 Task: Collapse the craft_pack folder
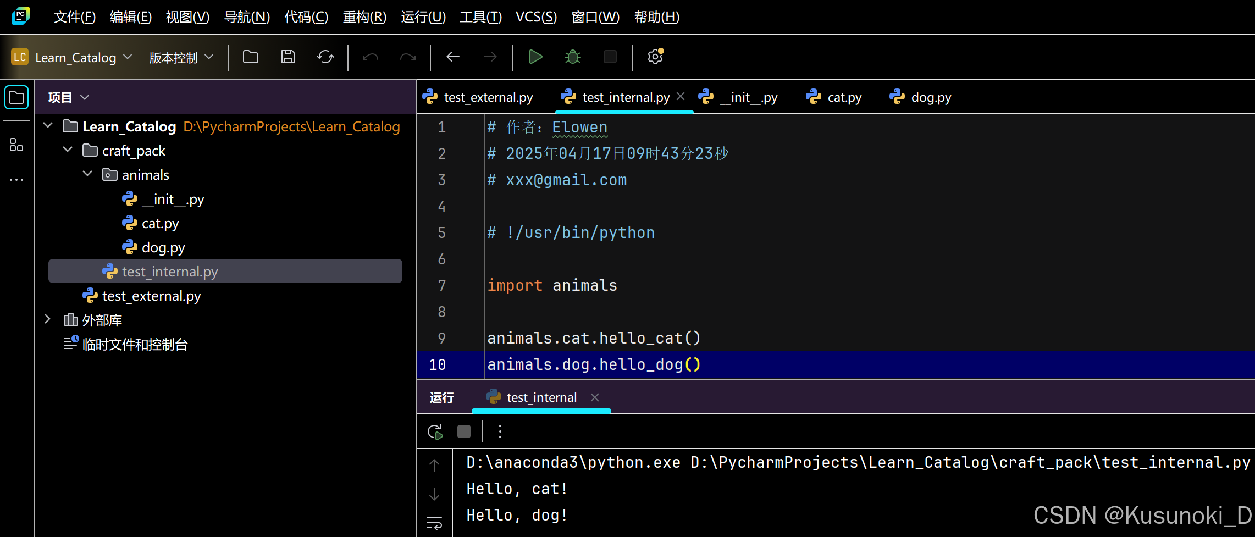pyautogui.click(x=68, y=150)
